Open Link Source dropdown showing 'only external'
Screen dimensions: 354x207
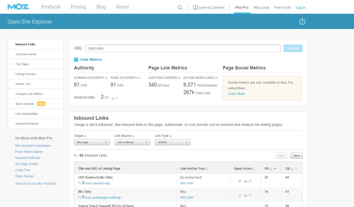(132, 142)
